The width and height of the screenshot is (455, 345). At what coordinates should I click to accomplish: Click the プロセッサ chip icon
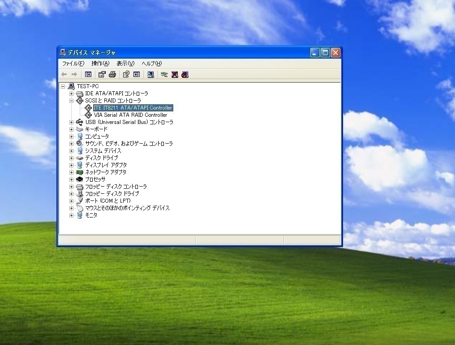tap(80, 179)
